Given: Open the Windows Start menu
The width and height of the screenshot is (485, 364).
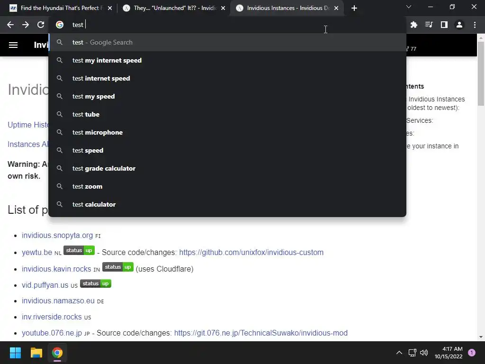Looking at the screenshot, I should [x=15, y=353].
